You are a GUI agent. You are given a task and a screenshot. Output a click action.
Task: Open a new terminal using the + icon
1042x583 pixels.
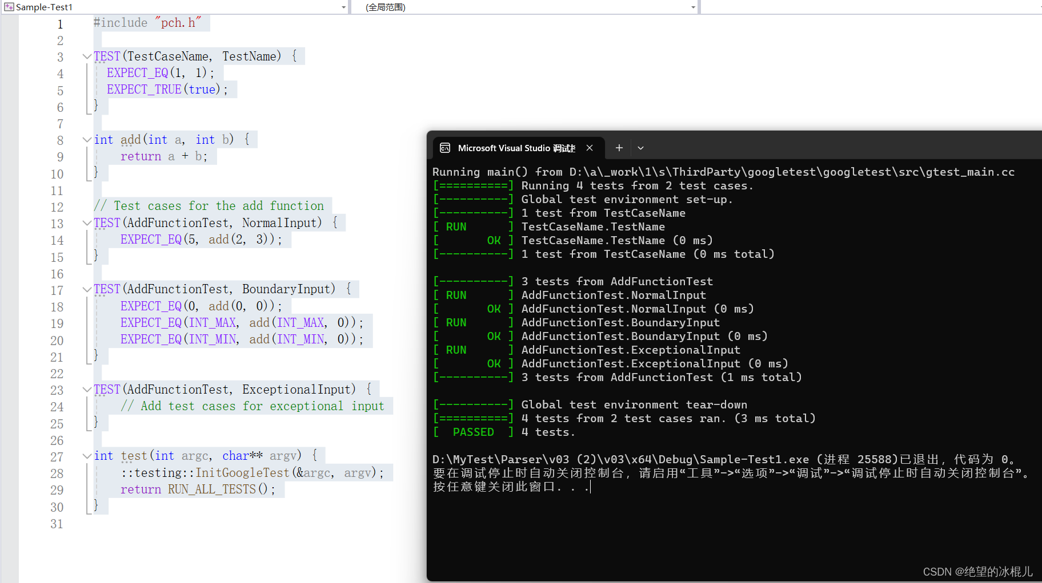coord(619,148)
